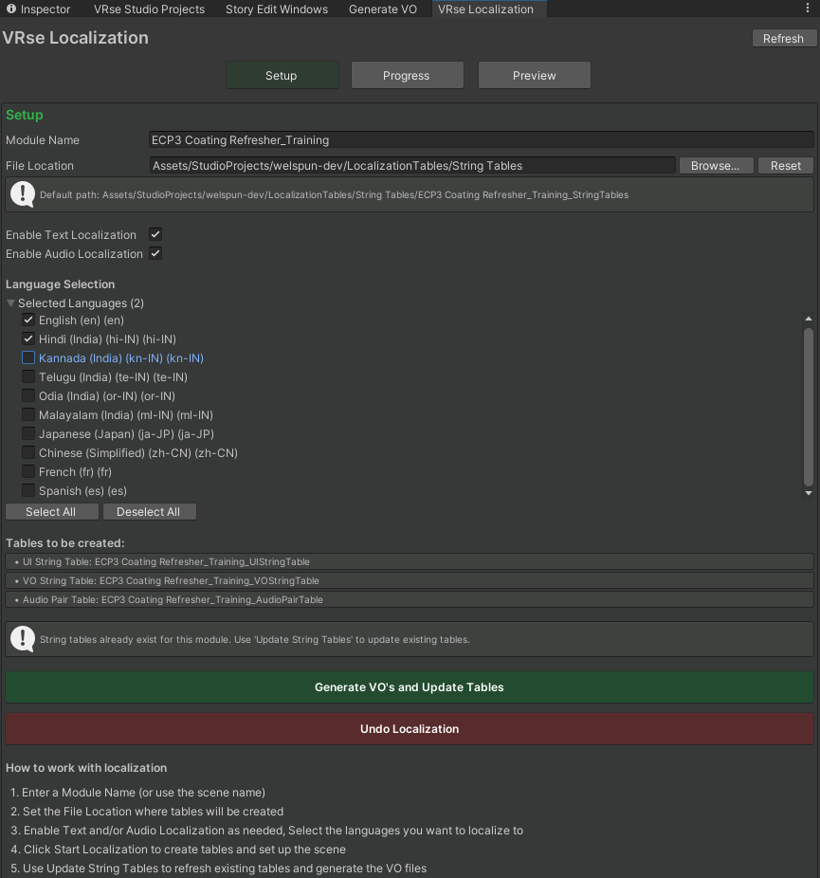The width and height of the screenshot is (820, 878).
Task: Click Generate VO's and Update Tables
Action: click(409, 686)
